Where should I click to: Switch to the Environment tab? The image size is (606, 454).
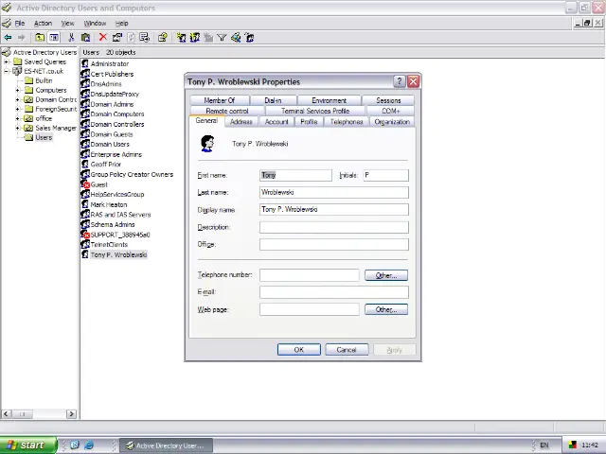point(329,100)
